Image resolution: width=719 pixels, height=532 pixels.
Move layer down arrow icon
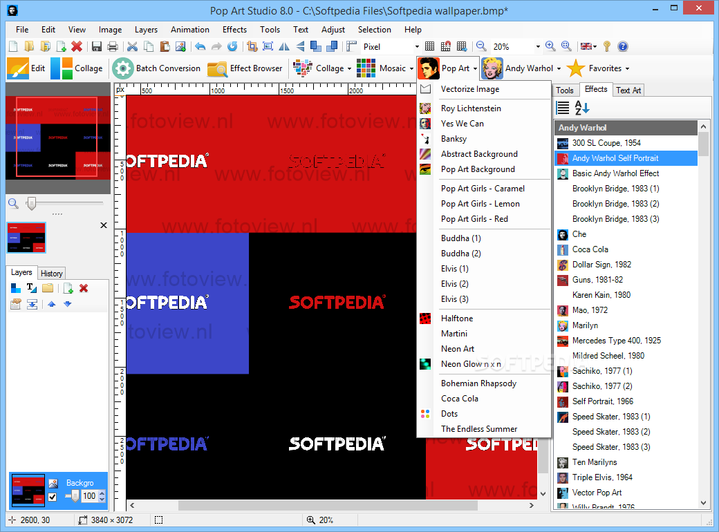pos(68,304)
